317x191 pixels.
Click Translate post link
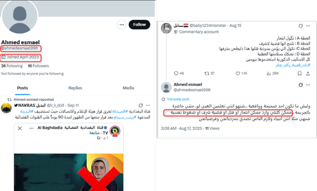(x=178, y=99)
